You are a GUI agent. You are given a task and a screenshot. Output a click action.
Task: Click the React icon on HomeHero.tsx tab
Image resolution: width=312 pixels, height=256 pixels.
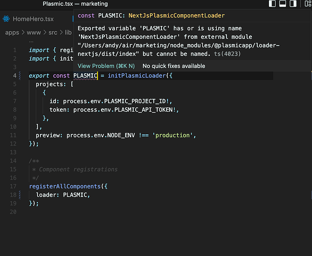[5, 19]
